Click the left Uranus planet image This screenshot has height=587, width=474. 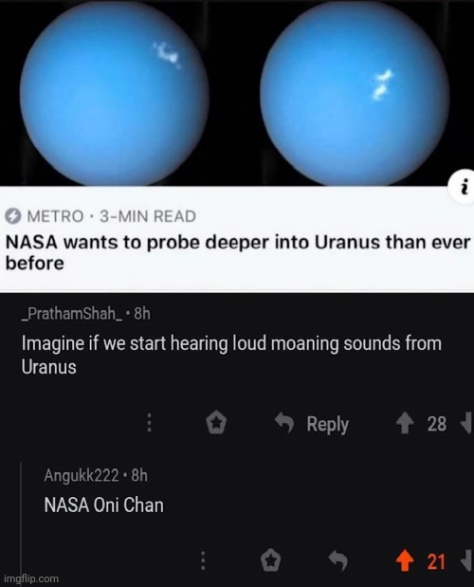click(114, 93)
